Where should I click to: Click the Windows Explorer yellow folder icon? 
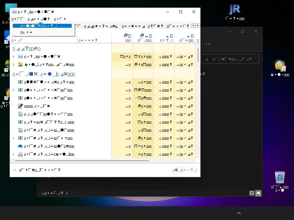20,65
